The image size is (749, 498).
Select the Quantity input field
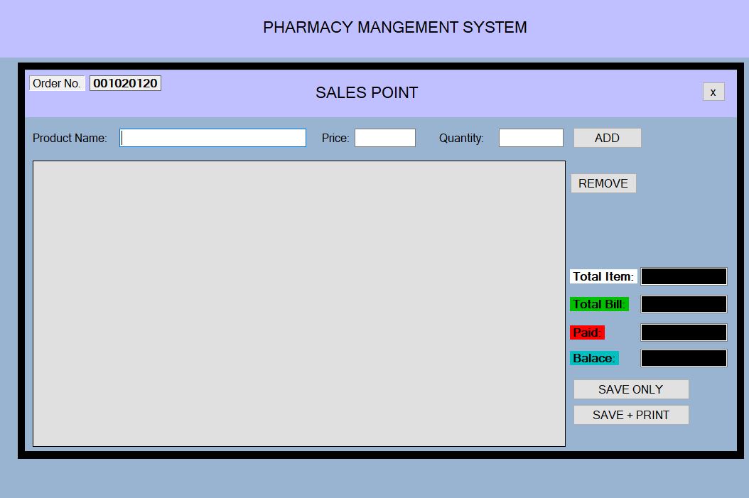[x=531, y=138]
